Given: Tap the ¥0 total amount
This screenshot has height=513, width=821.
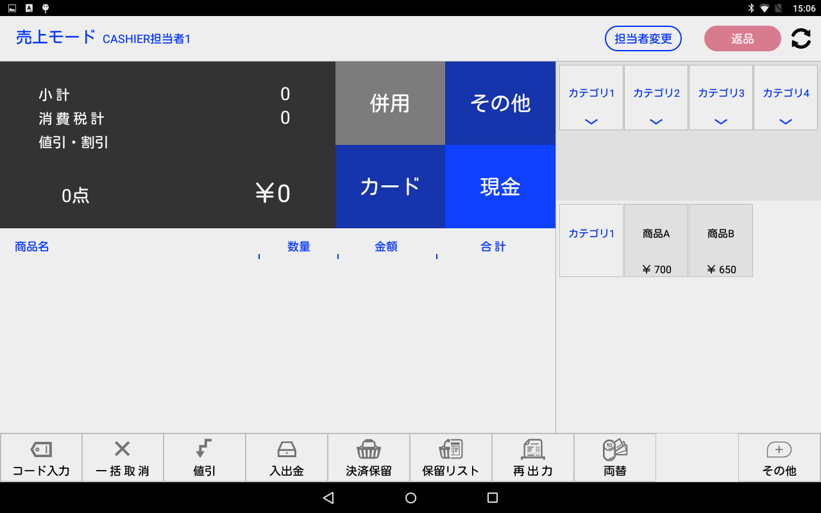Looking at the screenshot, I should pyautogui.click(x=273, y=194).
